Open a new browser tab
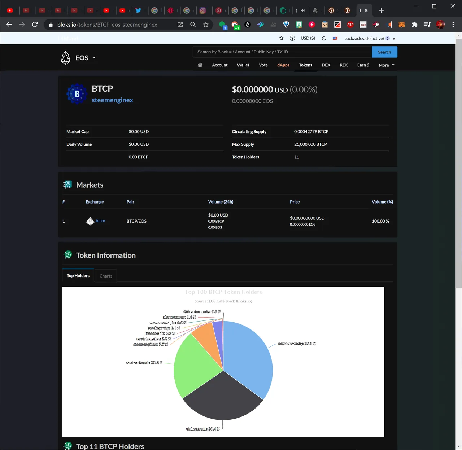Viewport: 462px width, 450px height. 381,10
